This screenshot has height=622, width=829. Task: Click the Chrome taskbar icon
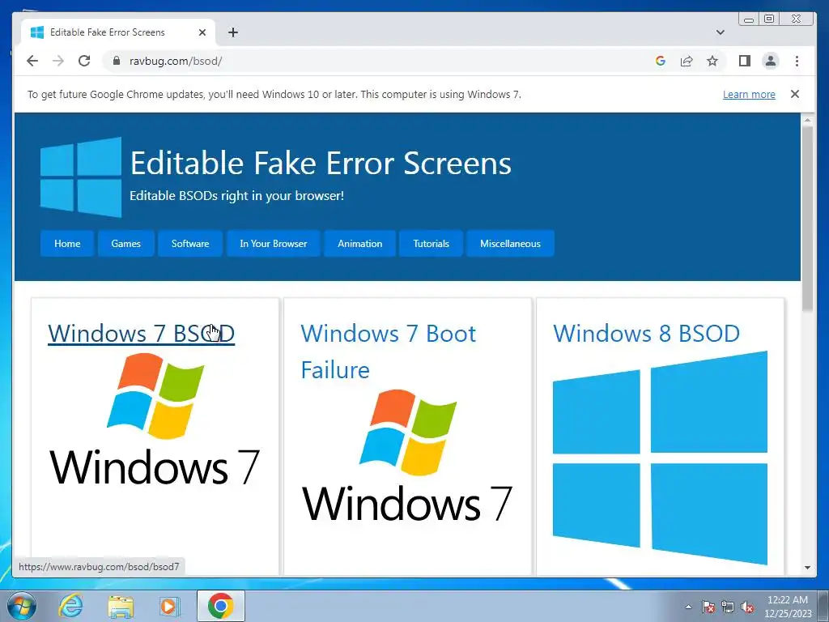click(x=221, y=606)
